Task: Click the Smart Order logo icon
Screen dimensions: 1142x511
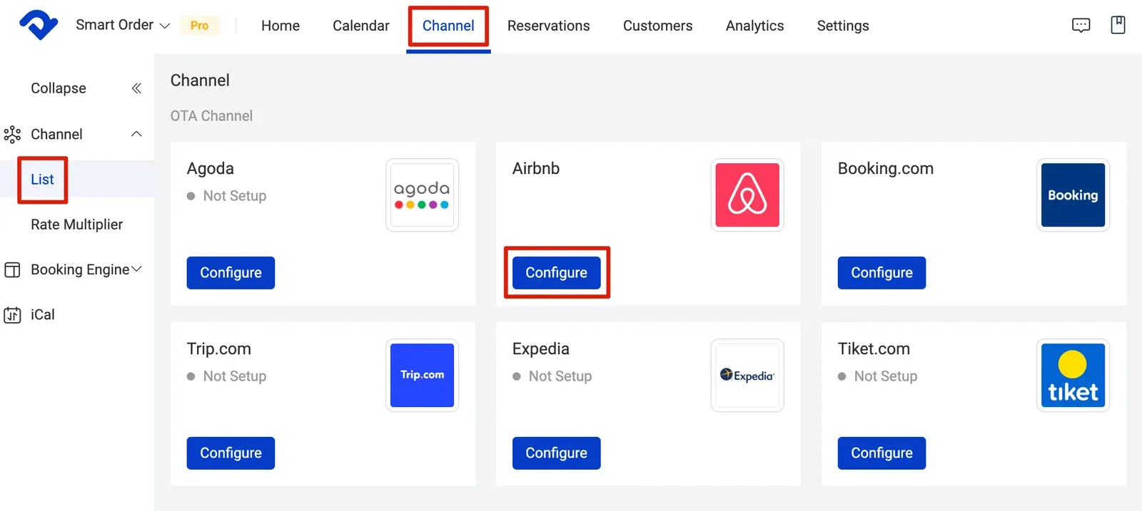Action: pos(38,25)
